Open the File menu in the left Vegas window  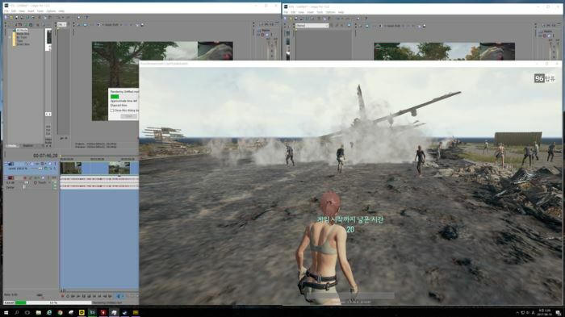6,11
